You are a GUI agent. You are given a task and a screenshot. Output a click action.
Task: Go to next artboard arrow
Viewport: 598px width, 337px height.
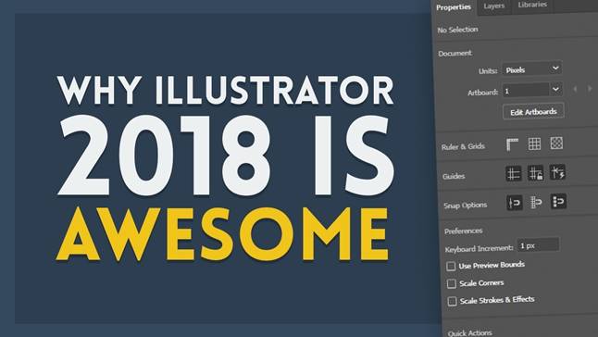tap(590, 89)
